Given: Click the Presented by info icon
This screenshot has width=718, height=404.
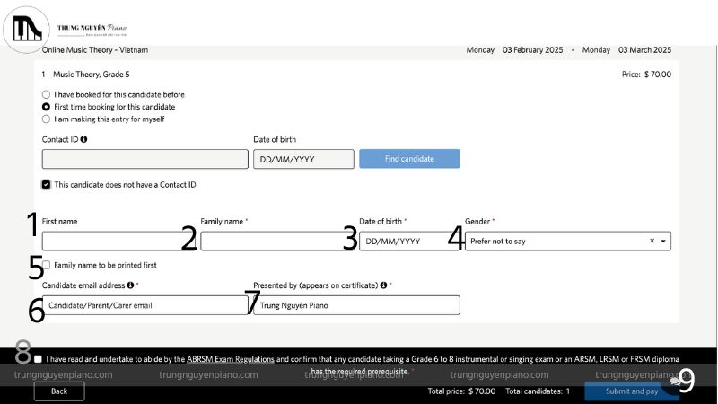Looking at the screenshot, I should (383, 285).
